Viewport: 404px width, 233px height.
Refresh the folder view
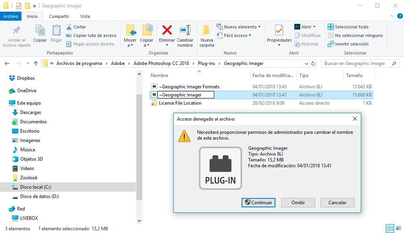(x=313, y=63)
